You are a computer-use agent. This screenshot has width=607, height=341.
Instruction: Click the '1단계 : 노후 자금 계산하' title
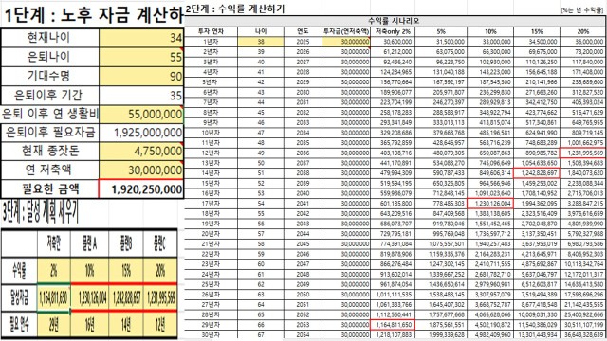(x=93, y=15)
